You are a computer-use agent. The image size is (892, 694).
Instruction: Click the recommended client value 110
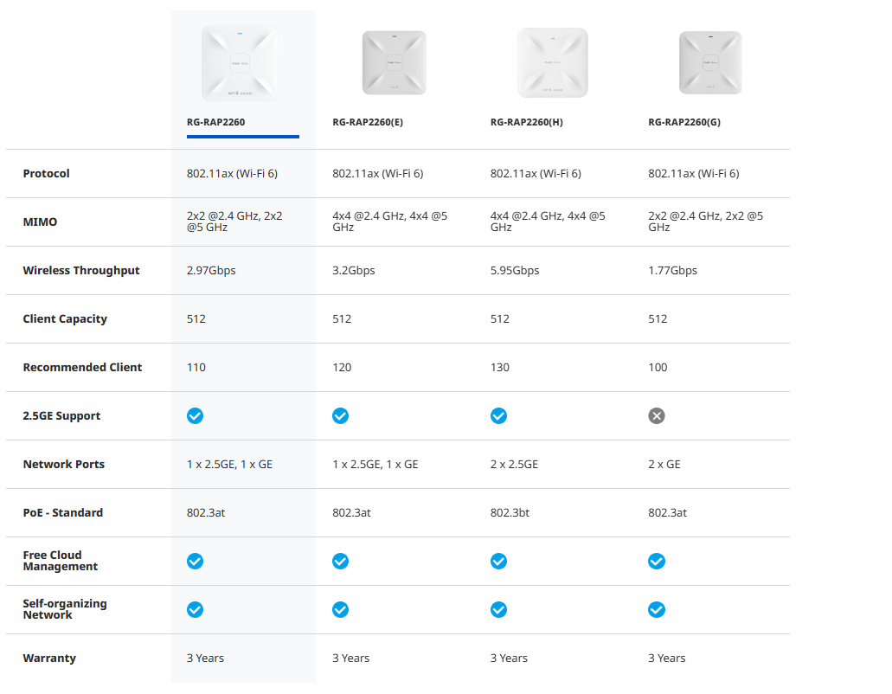point(196,368)
